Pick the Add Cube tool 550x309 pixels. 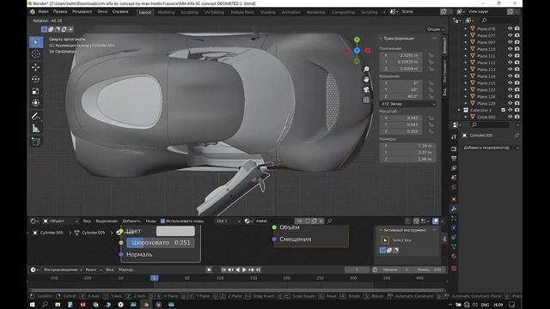tap(36, 142)
